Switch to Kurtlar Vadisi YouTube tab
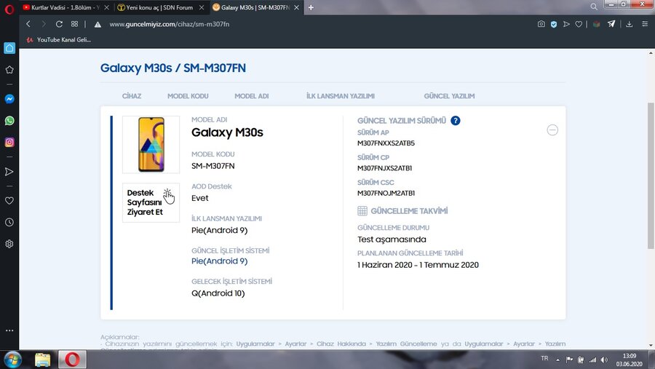 tap(61, 7)
